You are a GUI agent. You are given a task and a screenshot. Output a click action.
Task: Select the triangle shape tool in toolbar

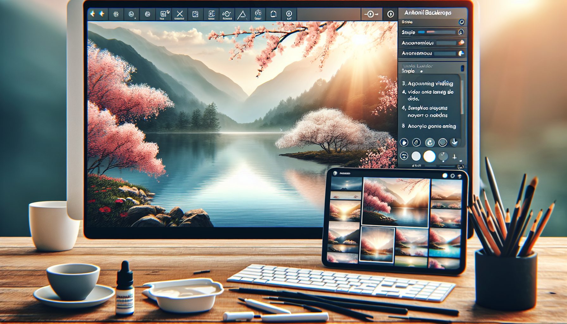(x=242, y=15)
